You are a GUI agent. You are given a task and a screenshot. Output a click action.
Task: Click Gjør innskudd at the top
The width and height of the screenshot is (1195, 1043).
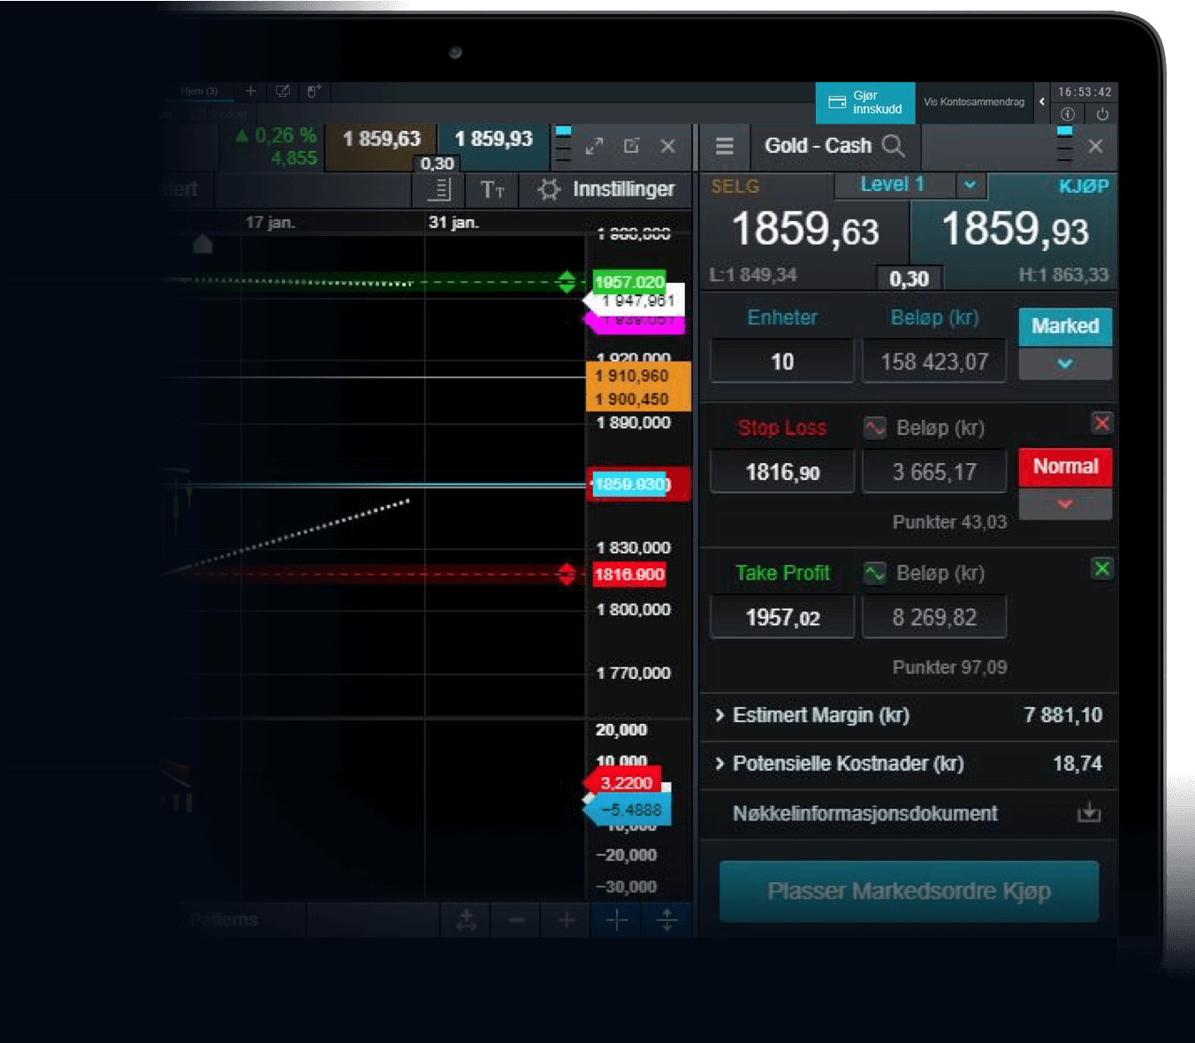864,103
